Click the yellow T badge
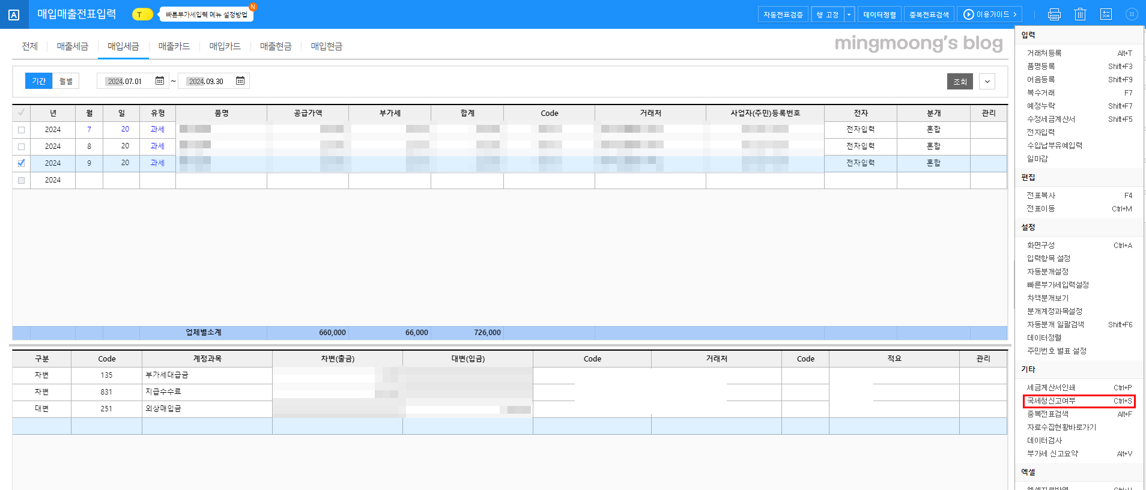Screen dimensions: 1146x490 click(x=142, y=14)
